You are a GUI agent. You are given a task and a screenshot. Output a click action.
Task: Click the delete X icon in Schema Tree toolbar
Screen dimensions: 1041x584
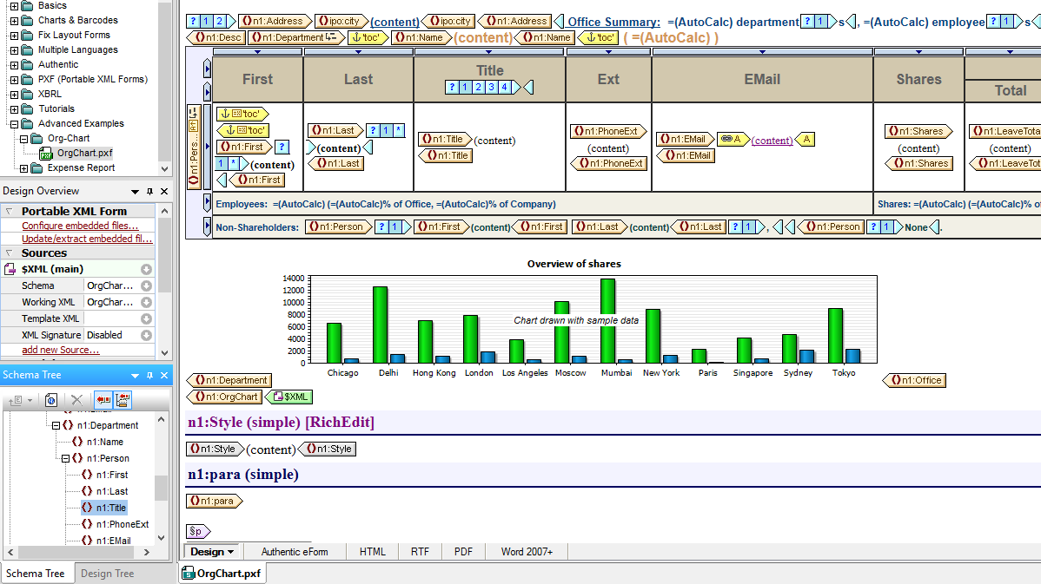pos(76,400)
